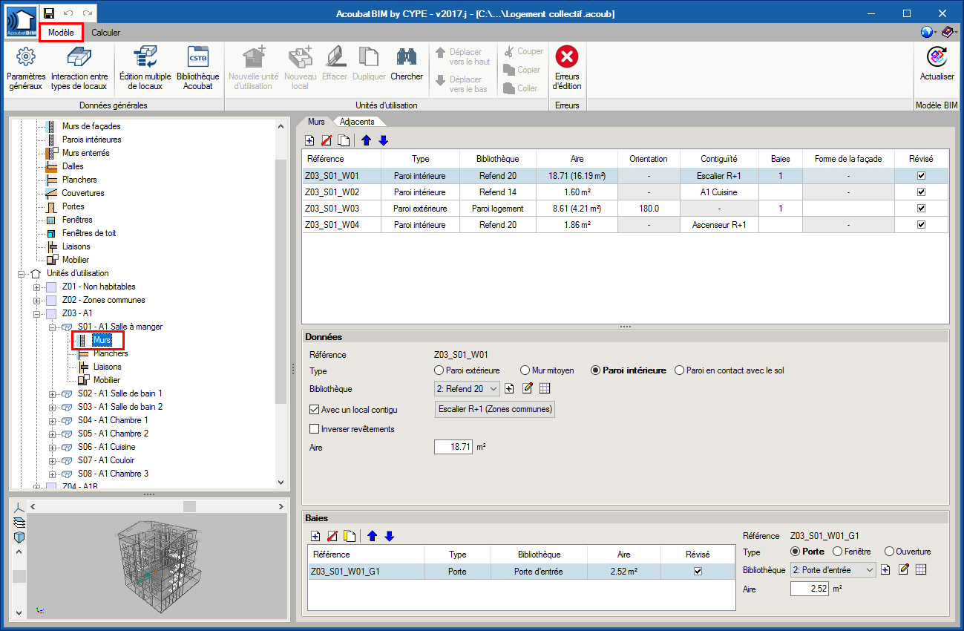The image size is (964, 631).
Task: Delete selected bay in Baies toolbar
Action: (x=332, y=535)
